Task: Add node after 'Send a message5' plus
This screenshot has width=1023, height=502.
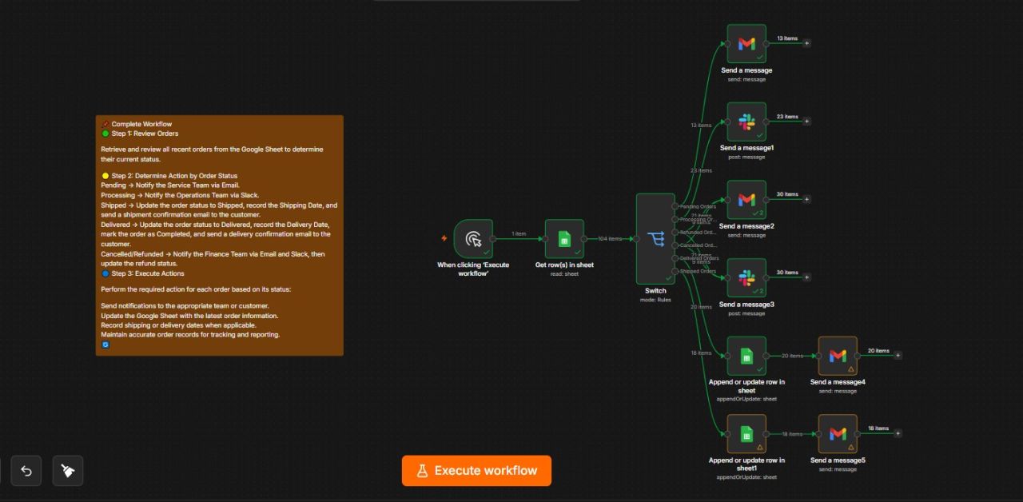Action: coord(898,433)
